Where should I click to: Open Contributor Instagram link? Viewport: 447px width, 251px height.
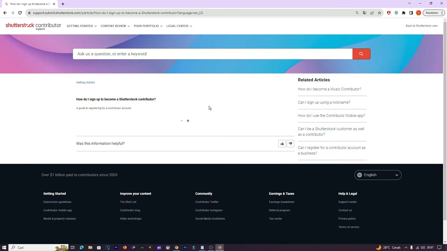(x=209, y=210)
